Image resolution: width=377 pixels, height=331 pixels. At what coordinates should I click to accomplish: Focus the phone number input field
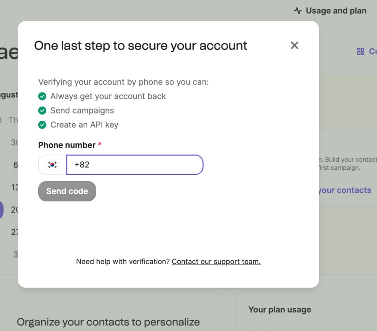135,165
